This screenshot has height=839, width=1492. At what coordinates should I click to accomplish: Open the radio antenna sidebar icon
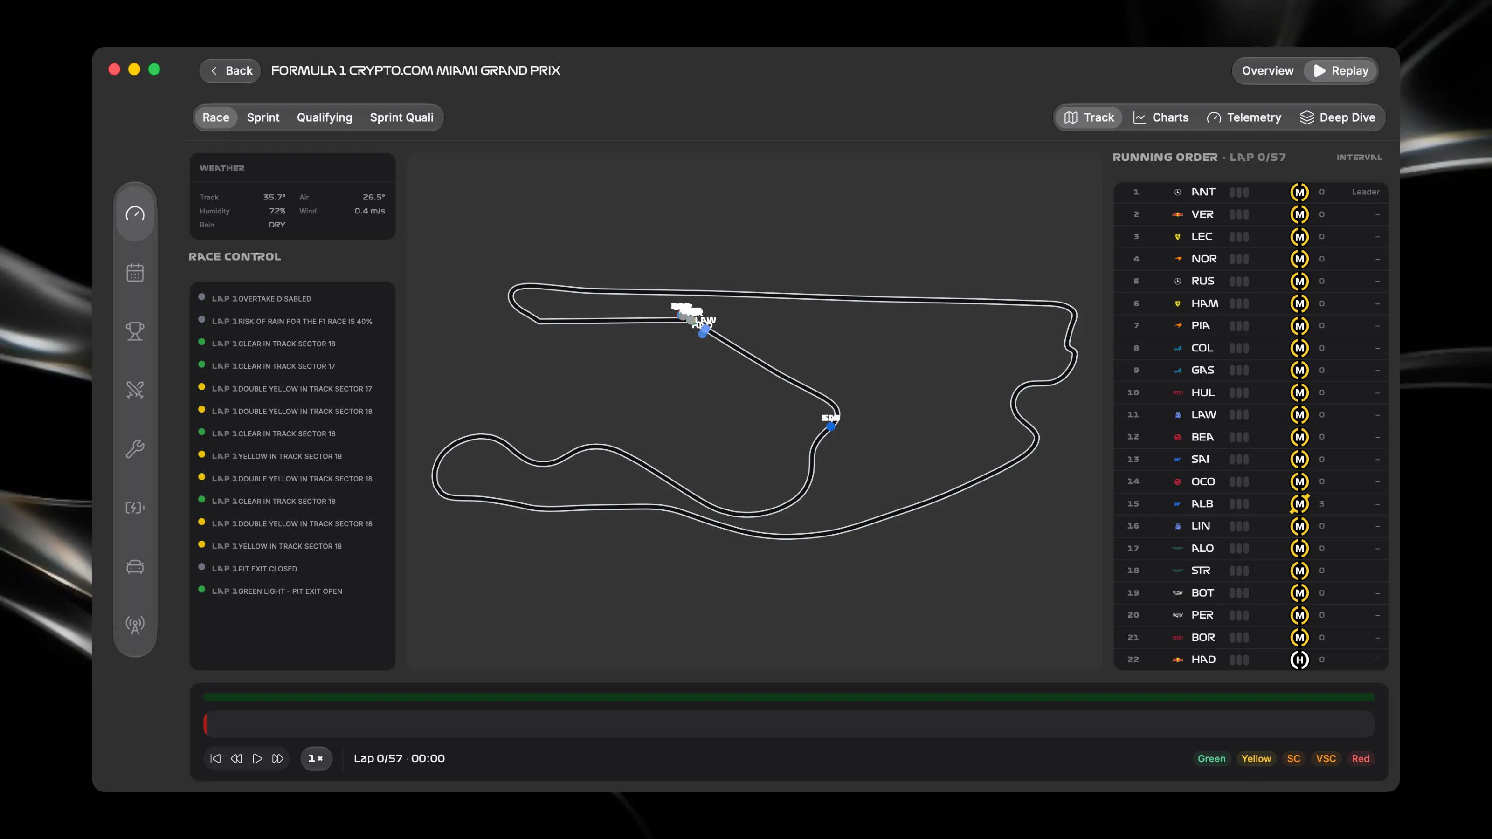135,625
